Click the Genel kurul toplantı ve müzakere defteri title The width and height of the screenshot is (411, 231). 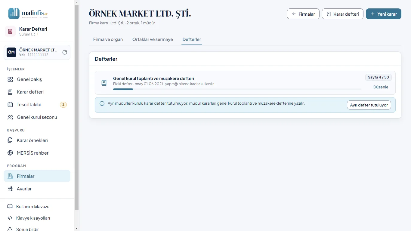click(153, 79)
